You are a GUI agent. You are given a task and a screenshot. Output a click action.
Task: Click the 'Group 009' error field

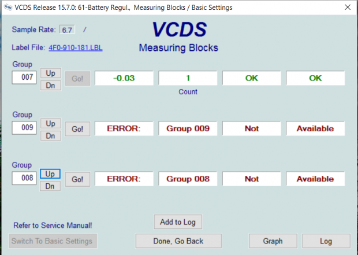click(x=188, y=128)
